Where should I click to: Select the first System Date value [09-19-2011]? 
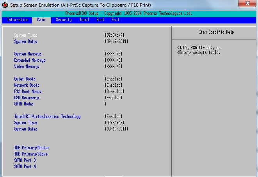(x=116, y=41)
